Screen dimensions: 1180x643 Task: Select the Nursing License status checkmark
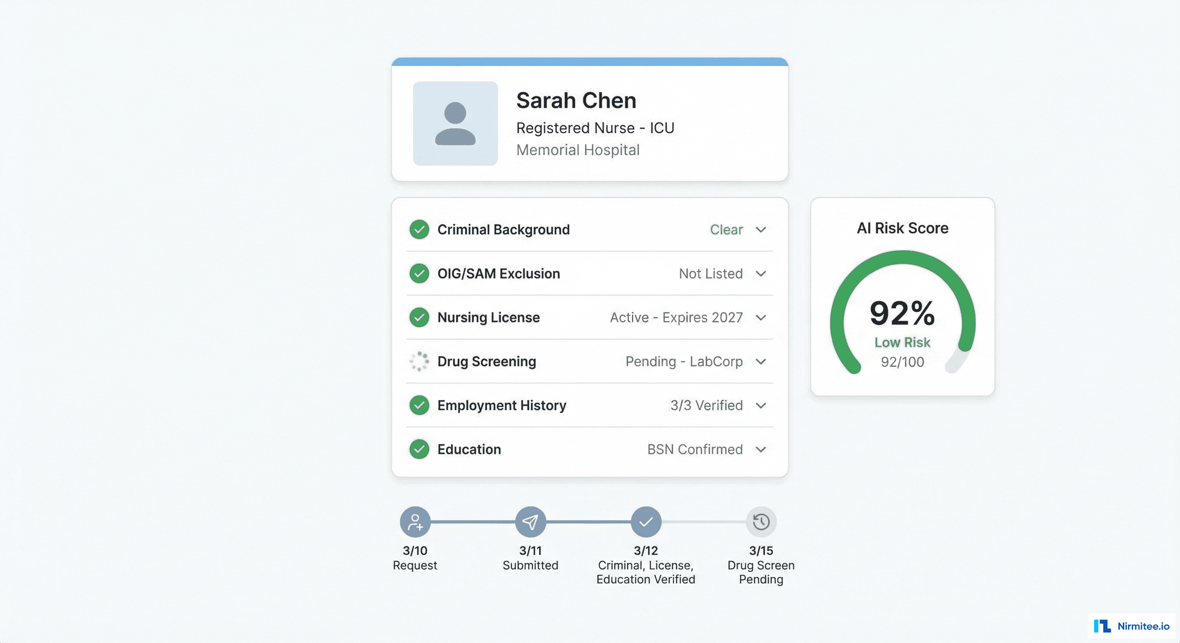click(419, 318)
